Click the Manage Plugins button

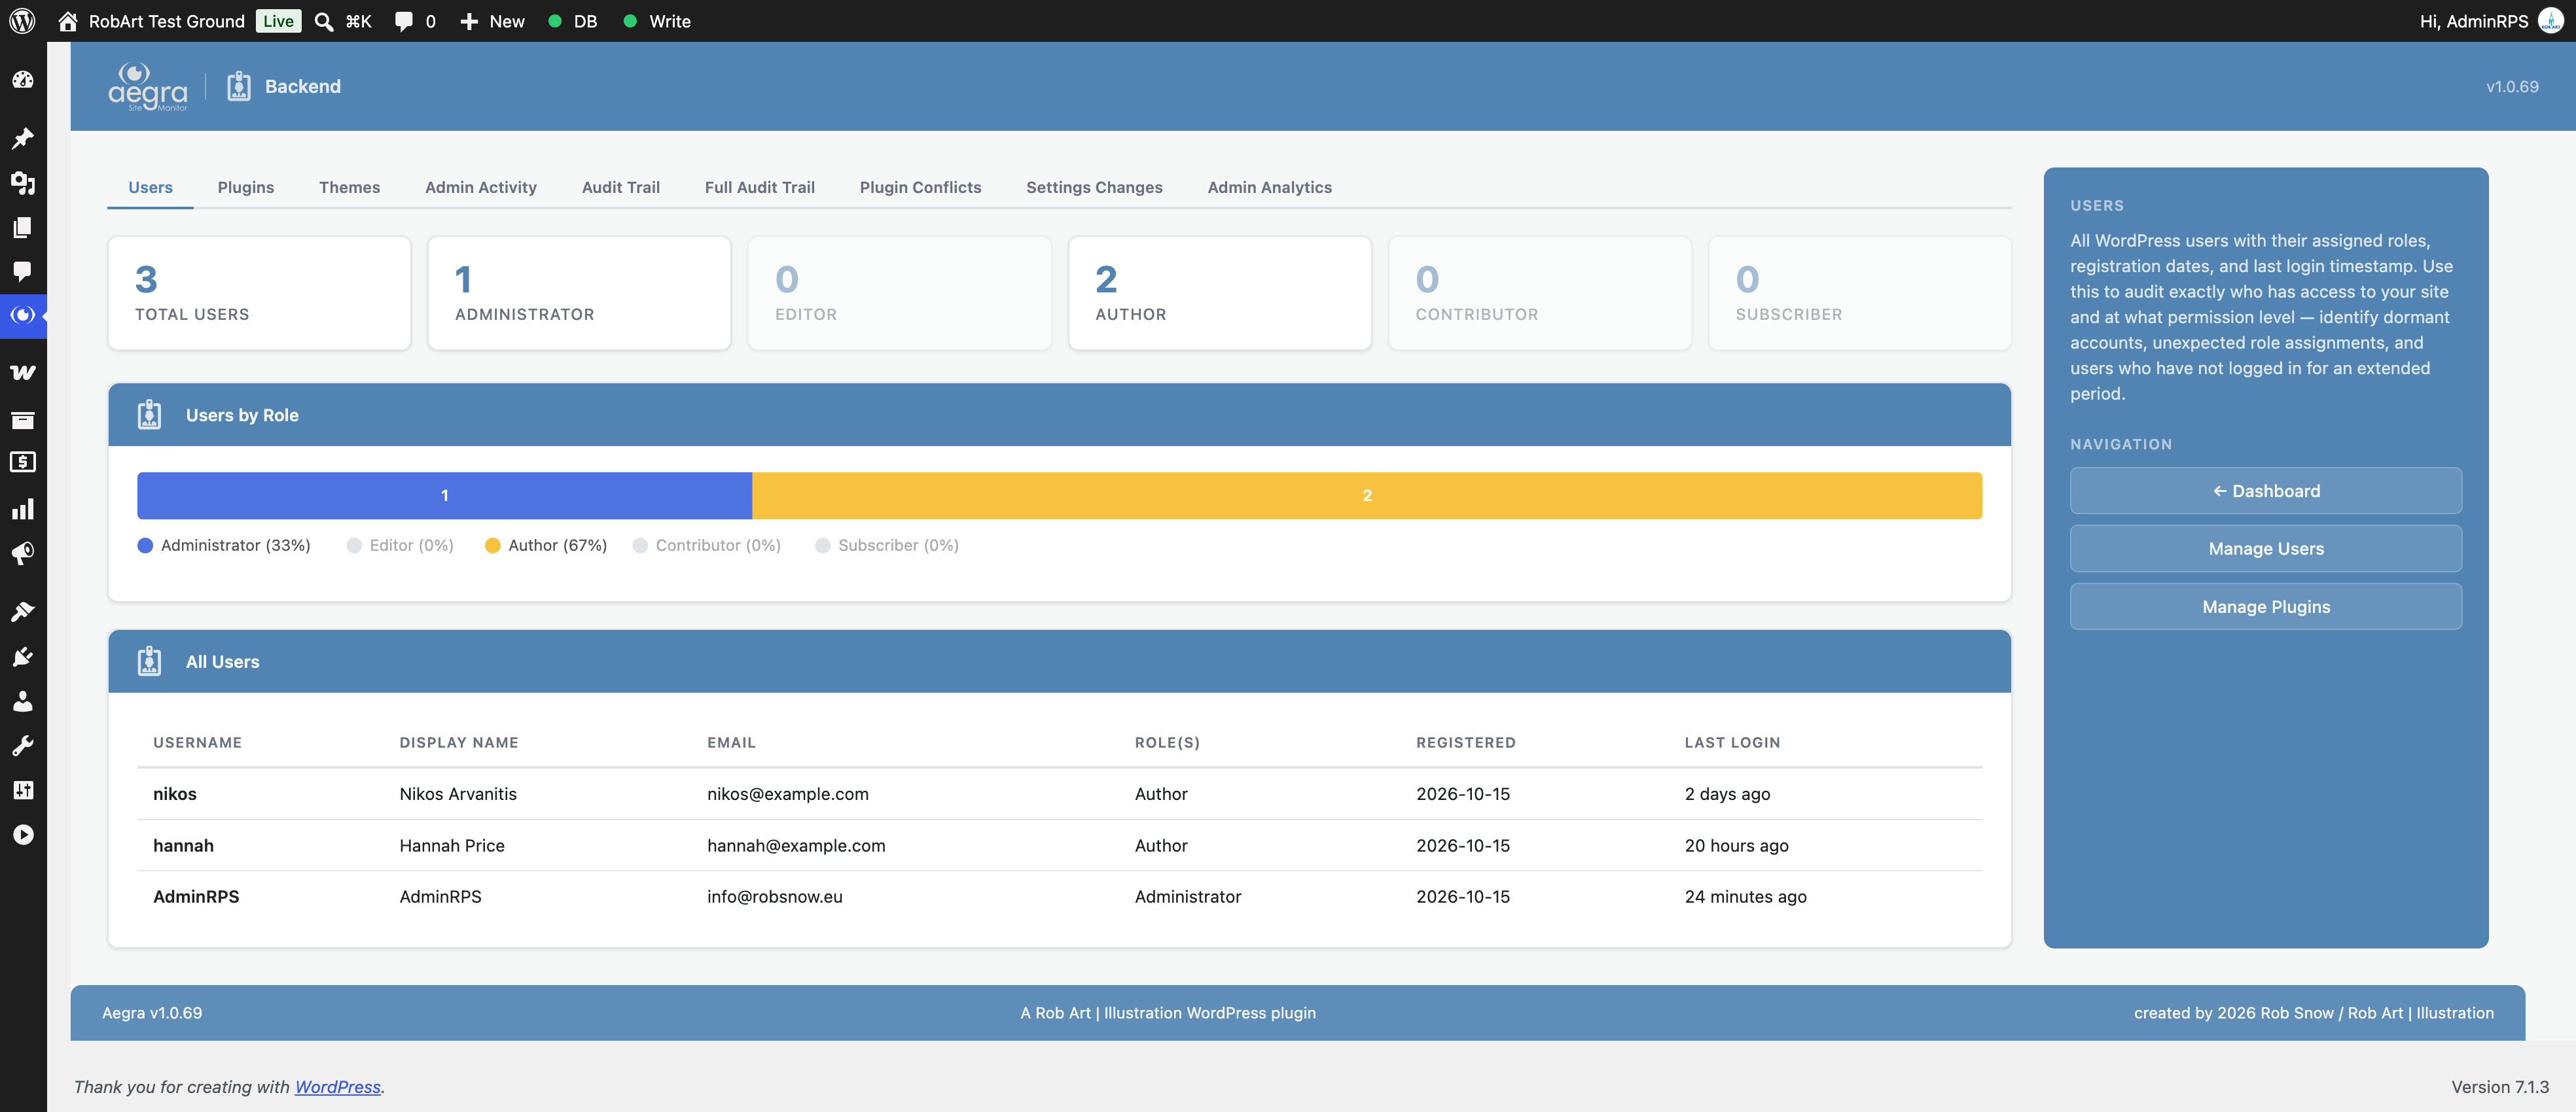(2265, 606)
